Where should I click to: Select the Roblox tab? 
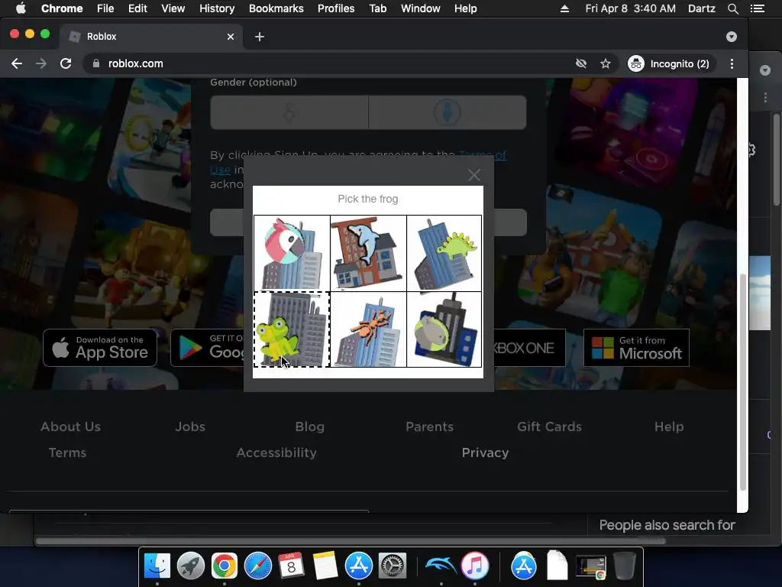(x=152, y=37)
